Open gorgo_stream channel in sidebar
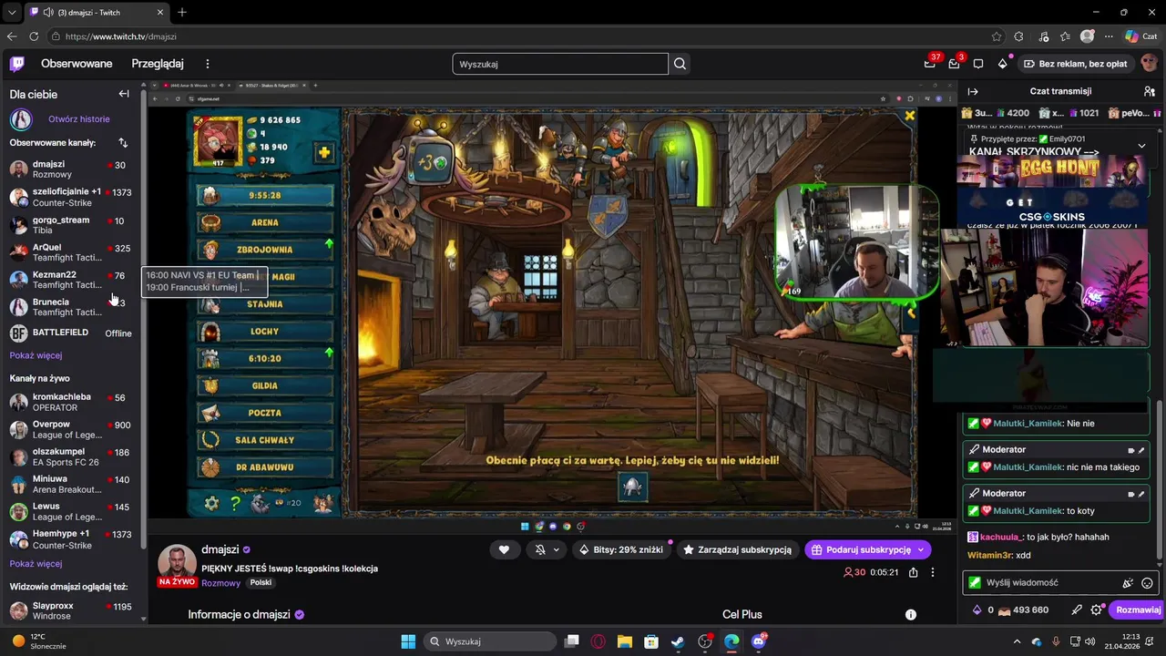The height and width of the screenshot is (656, 1166). (71, 224)
